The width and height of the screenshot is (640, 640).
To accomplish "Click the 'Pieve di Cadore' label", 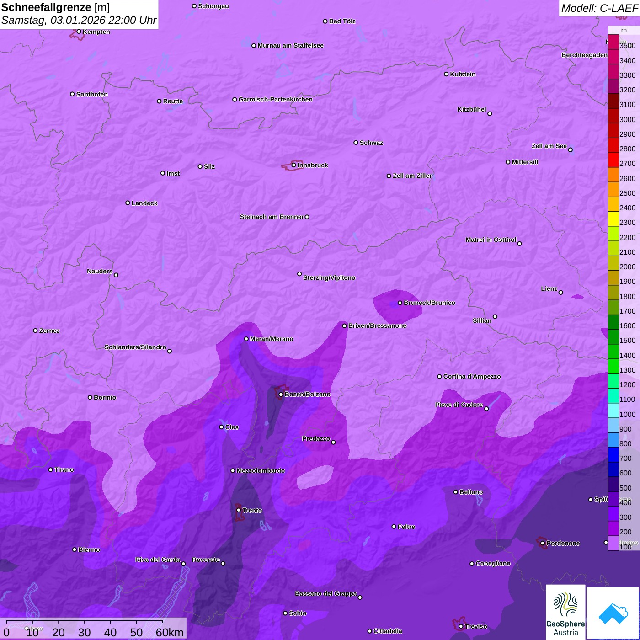I will point(459,405).
